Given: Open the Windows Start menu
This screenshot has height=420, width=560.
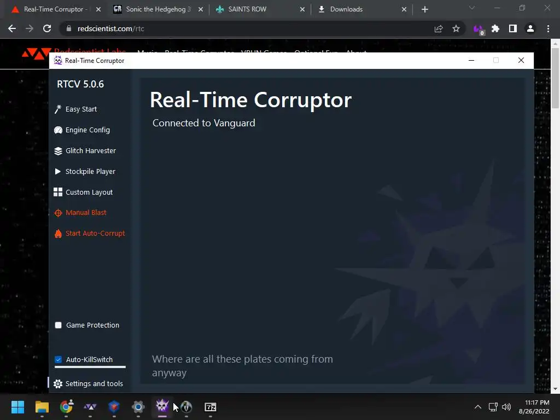Looking at the screenshot, I should pyautogui.click(x=17, y=407).
